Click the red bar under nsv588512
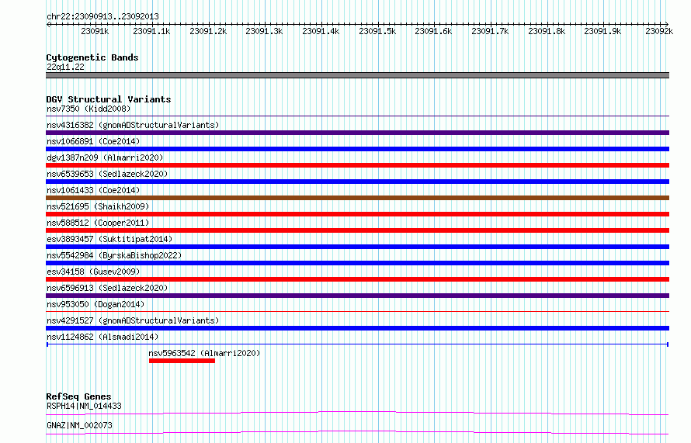Viewport: 691px width, 443px height. pyautogui.click(x=357, y=230)
